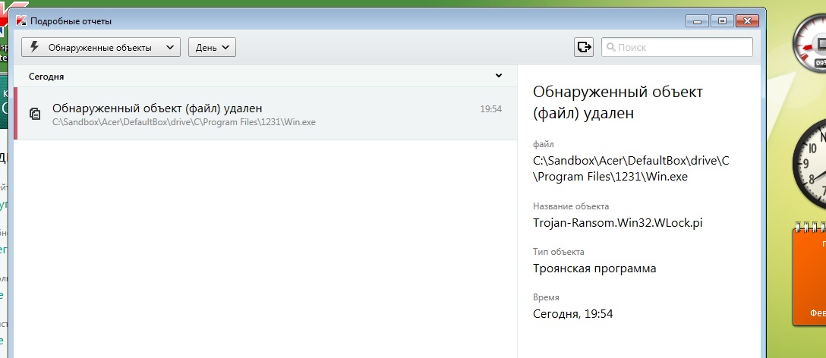Open the 'Обнаруженные объекты' category dropdown
826x358 pixels.
(x=100, y=47)
